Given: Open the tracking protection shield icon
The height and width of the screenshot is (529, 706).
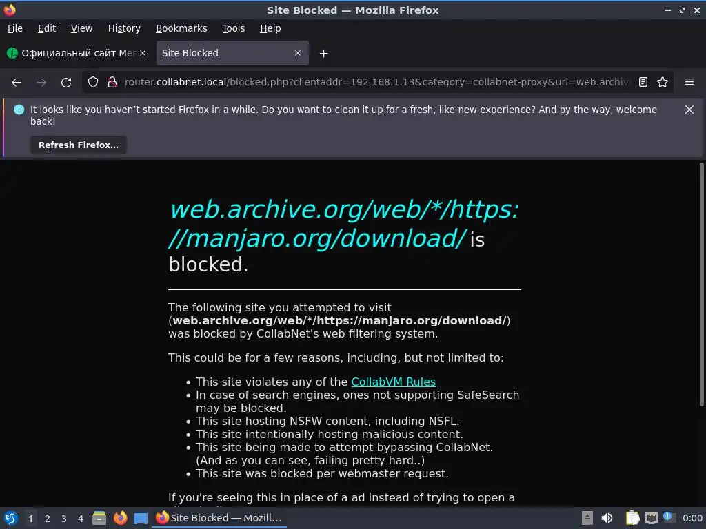Looking at the screenshot, I should 93,82.
